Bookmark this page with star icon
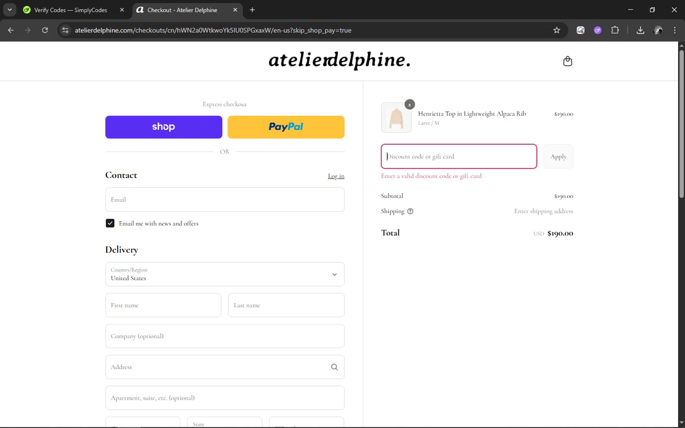Viewport: 685px width, 428px height. coord(557,30)
